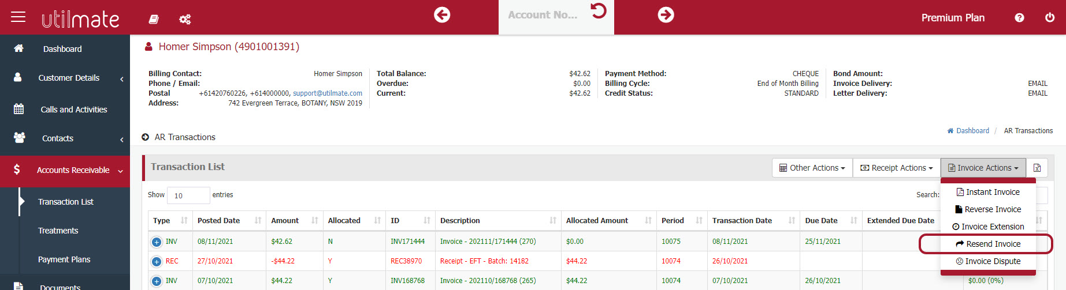Image resolution: width=1066 pixels, height=290 pixels.
Task: Expand row details for REC38970
Action: click(157, 262)
